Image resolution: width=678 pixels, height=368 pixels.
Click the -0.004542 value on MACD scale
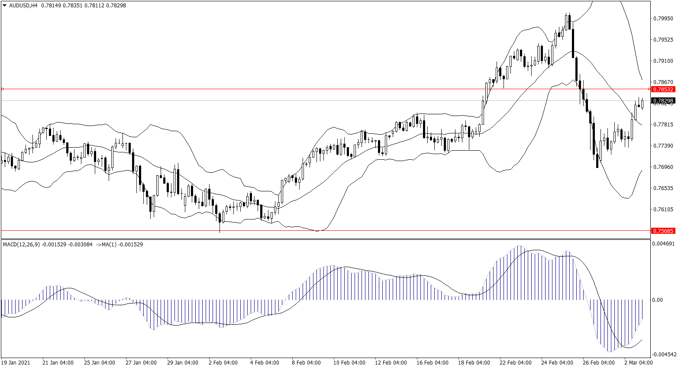(664, 354)
